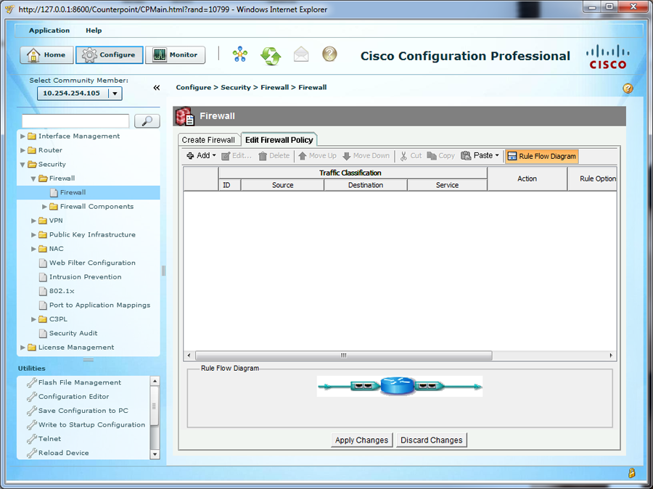Expand the Firewall Components folder
The height and width of the screenshot is (489, 653).
(x=44, y=207)
